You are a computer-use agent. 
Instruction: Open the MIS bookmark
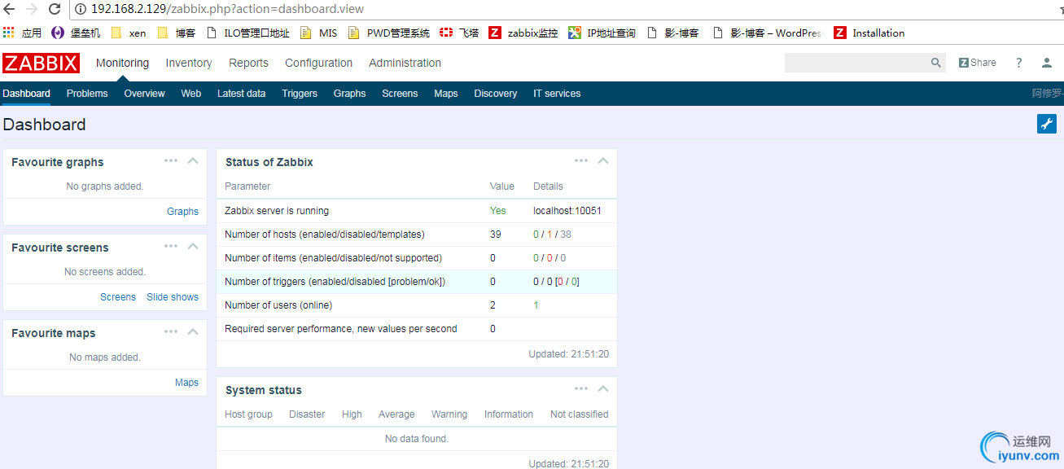point(318,33)
